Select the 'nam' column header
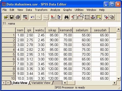The height and width of the screenshot is (91, 122). (x=20, y=30)
